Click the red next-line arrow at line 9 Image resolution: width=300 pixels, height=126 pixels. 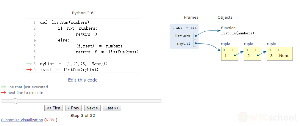click(x=29, y=70)
